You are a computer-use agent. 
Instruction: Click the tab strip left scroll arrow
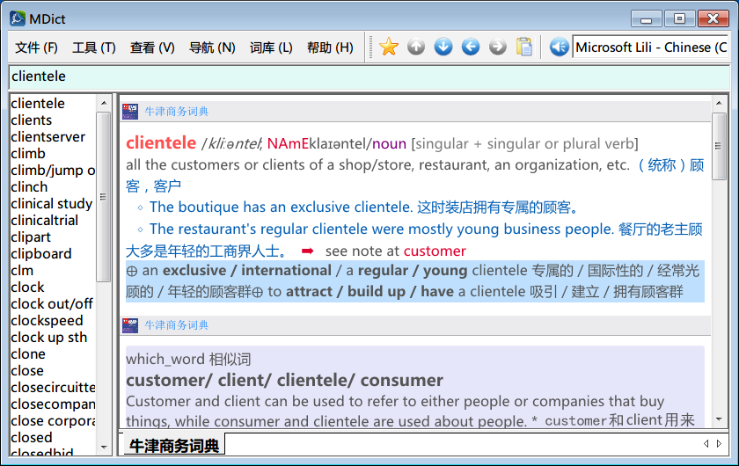(x=706, y=443)
